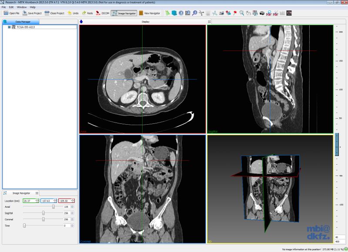Image resolution: width=348 pixels, height=252 pixels.
Task: Click the red and teal shapes icon
Action: click(228, 13)
